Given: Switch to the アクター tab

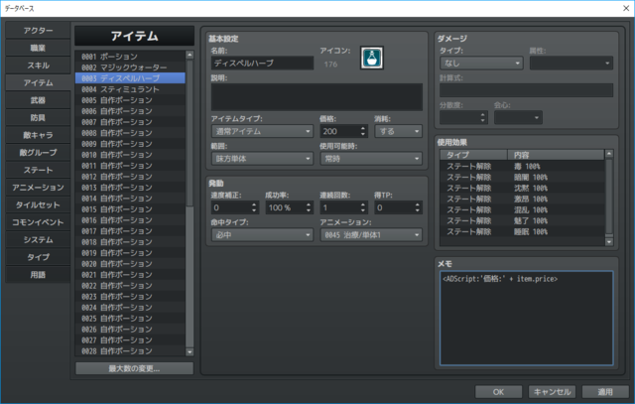Looking at the screenshot, I should [x=38, y=31].
